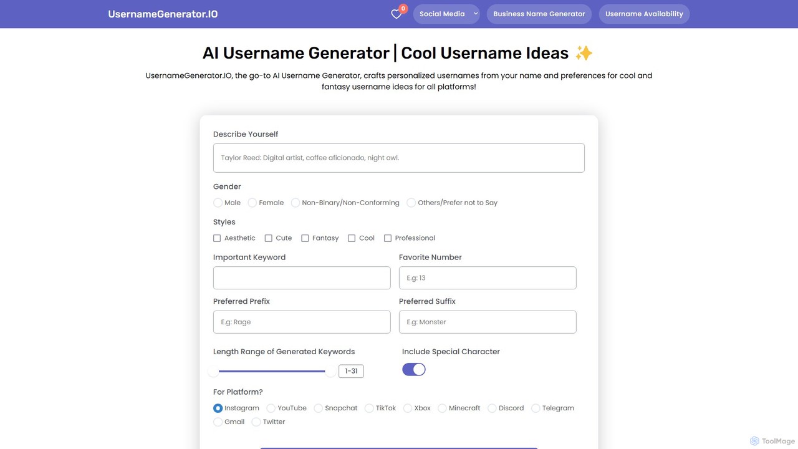Click the UsernameGenerator.IO logo
Image resolution: width=798 pixels, height=449 pixels.
click(x=163, y=14)
